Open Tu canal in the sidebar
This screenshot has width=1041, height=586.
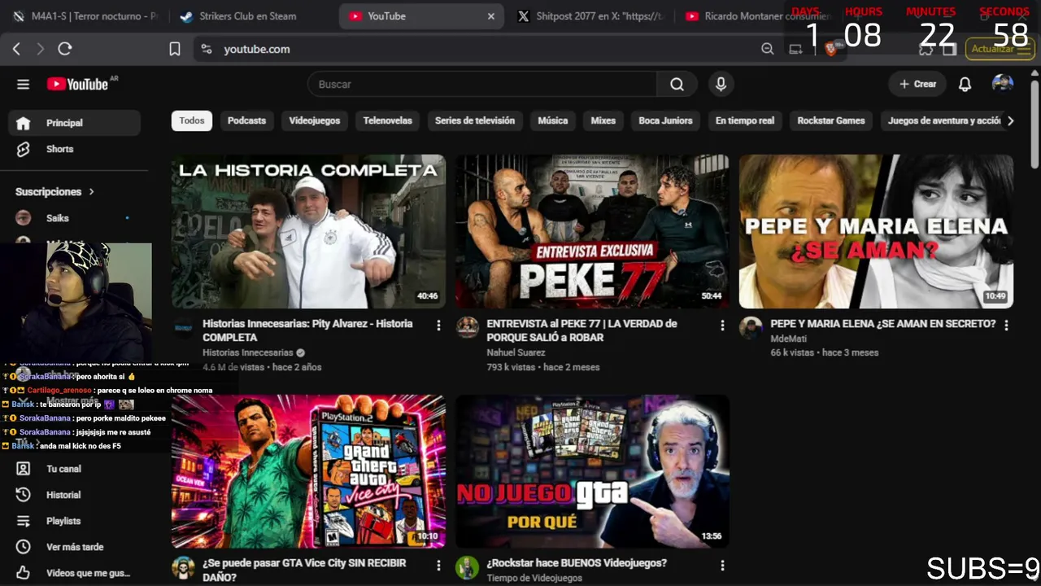[74, 469]
